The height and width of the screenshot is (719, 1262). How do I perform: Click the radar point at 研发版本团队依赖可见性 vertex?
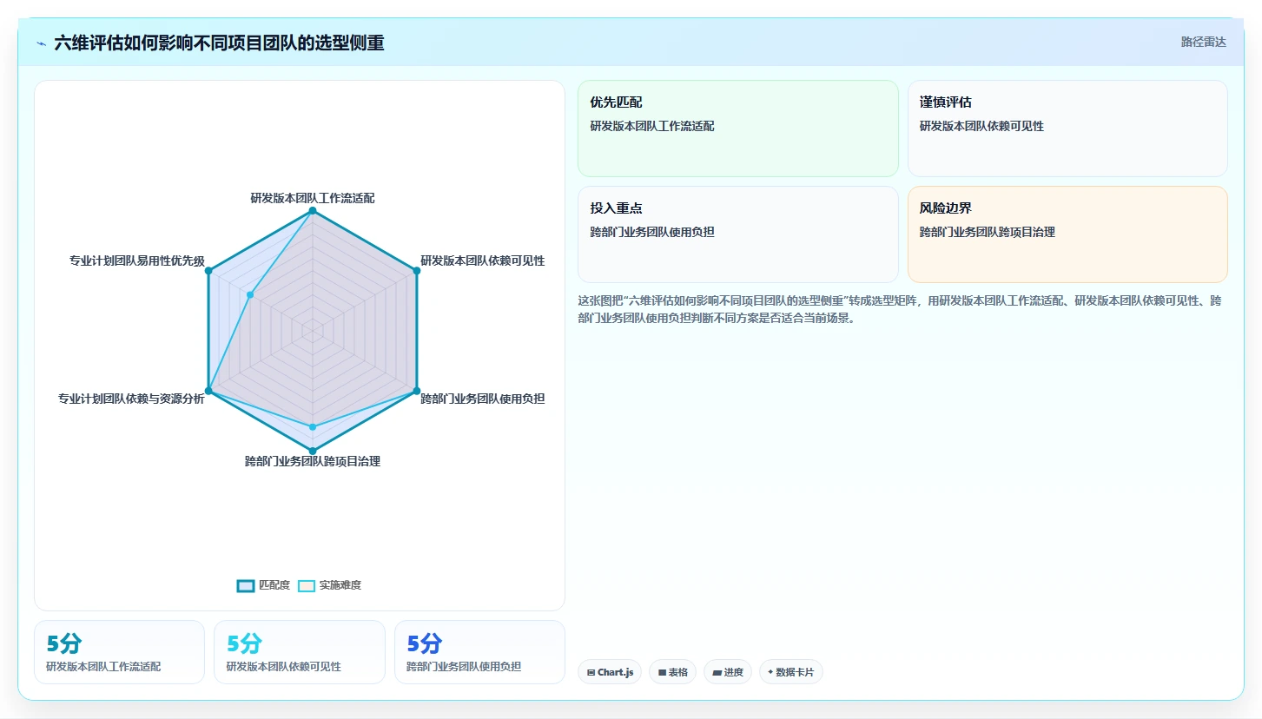pyautogui.click(x=417, y=271)
